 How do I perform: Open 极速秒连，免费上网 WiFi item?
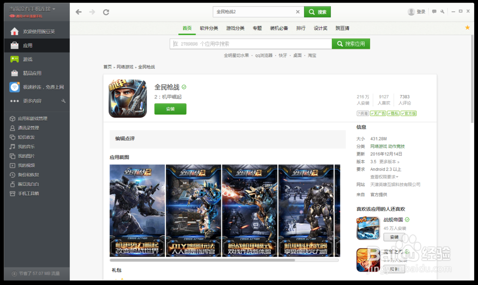tap(37, 87)
